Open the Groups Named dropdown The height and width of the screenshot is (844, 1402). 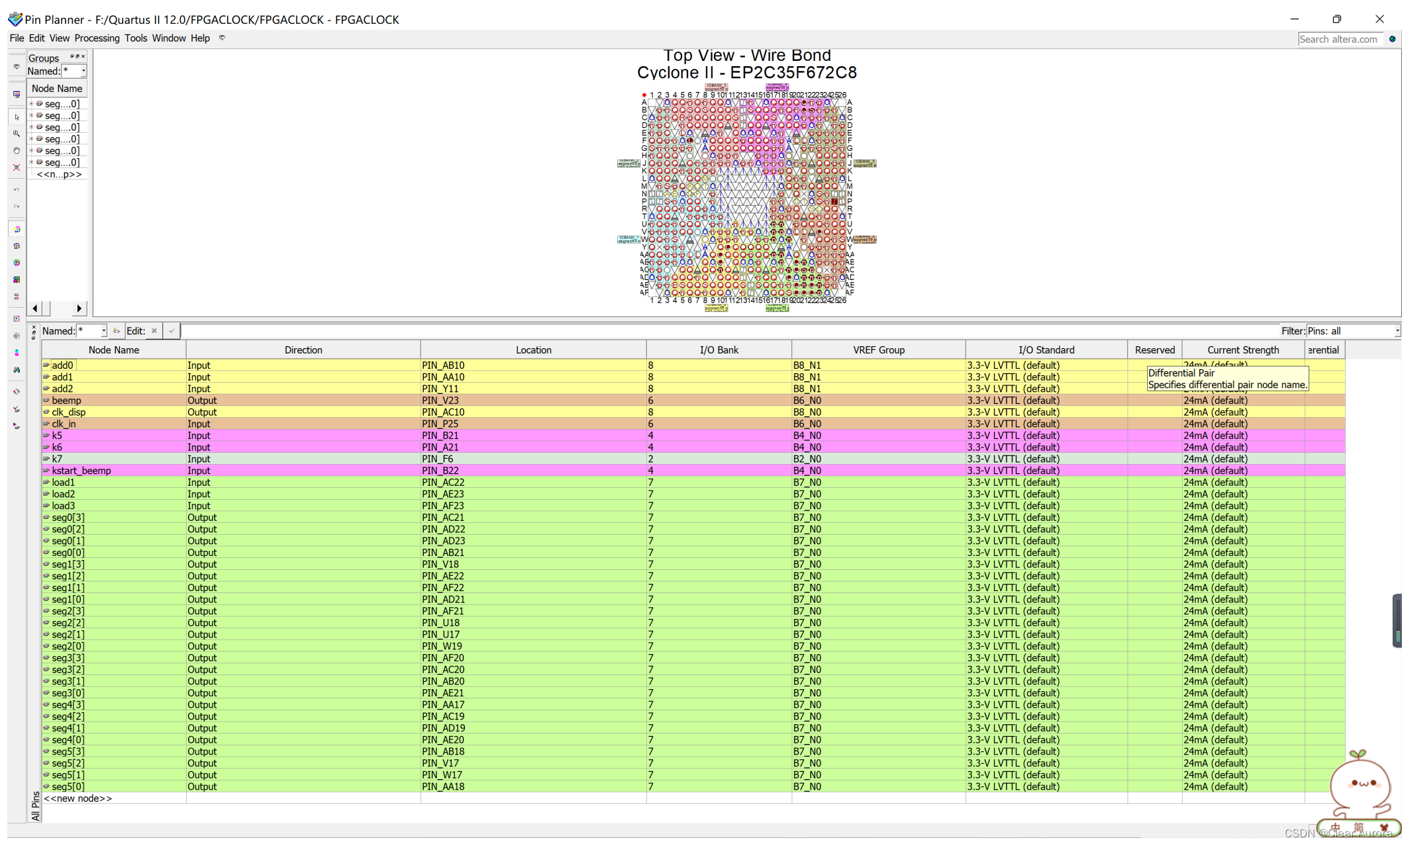83,71
